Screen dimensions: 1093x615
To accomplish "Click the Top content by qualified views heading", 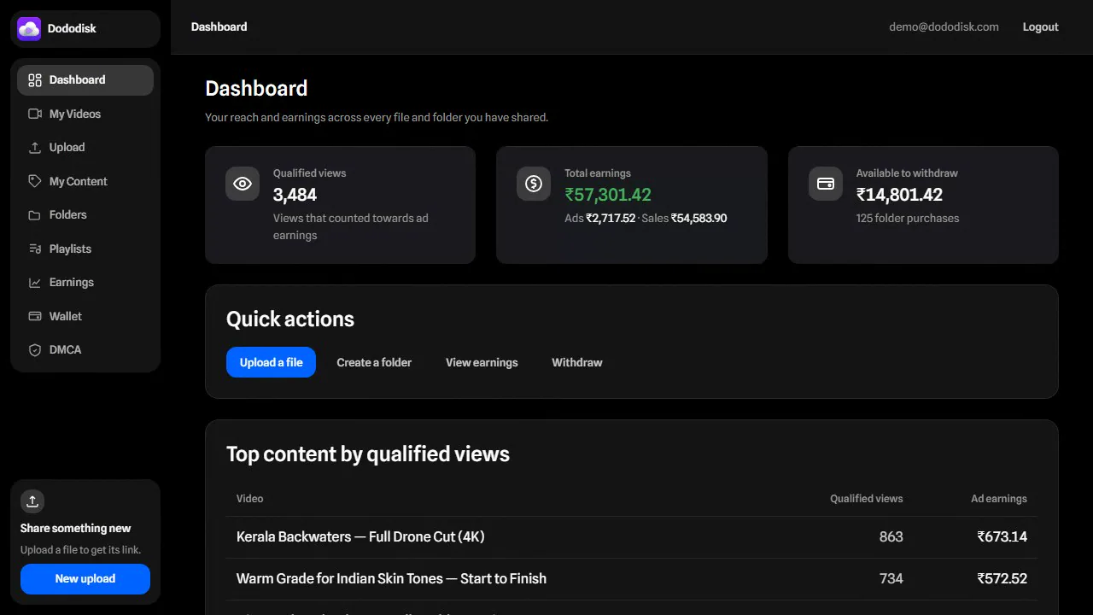I will point(368,454).
